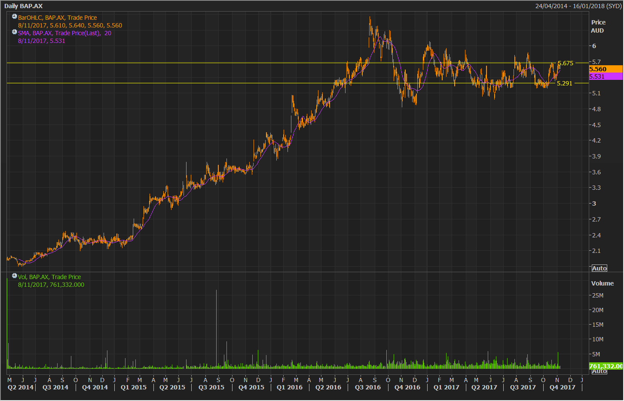The width and height of the screenshot is (624, 401).
Task: Click the Q1 2017 quarter label
Action: click(447, 387)
